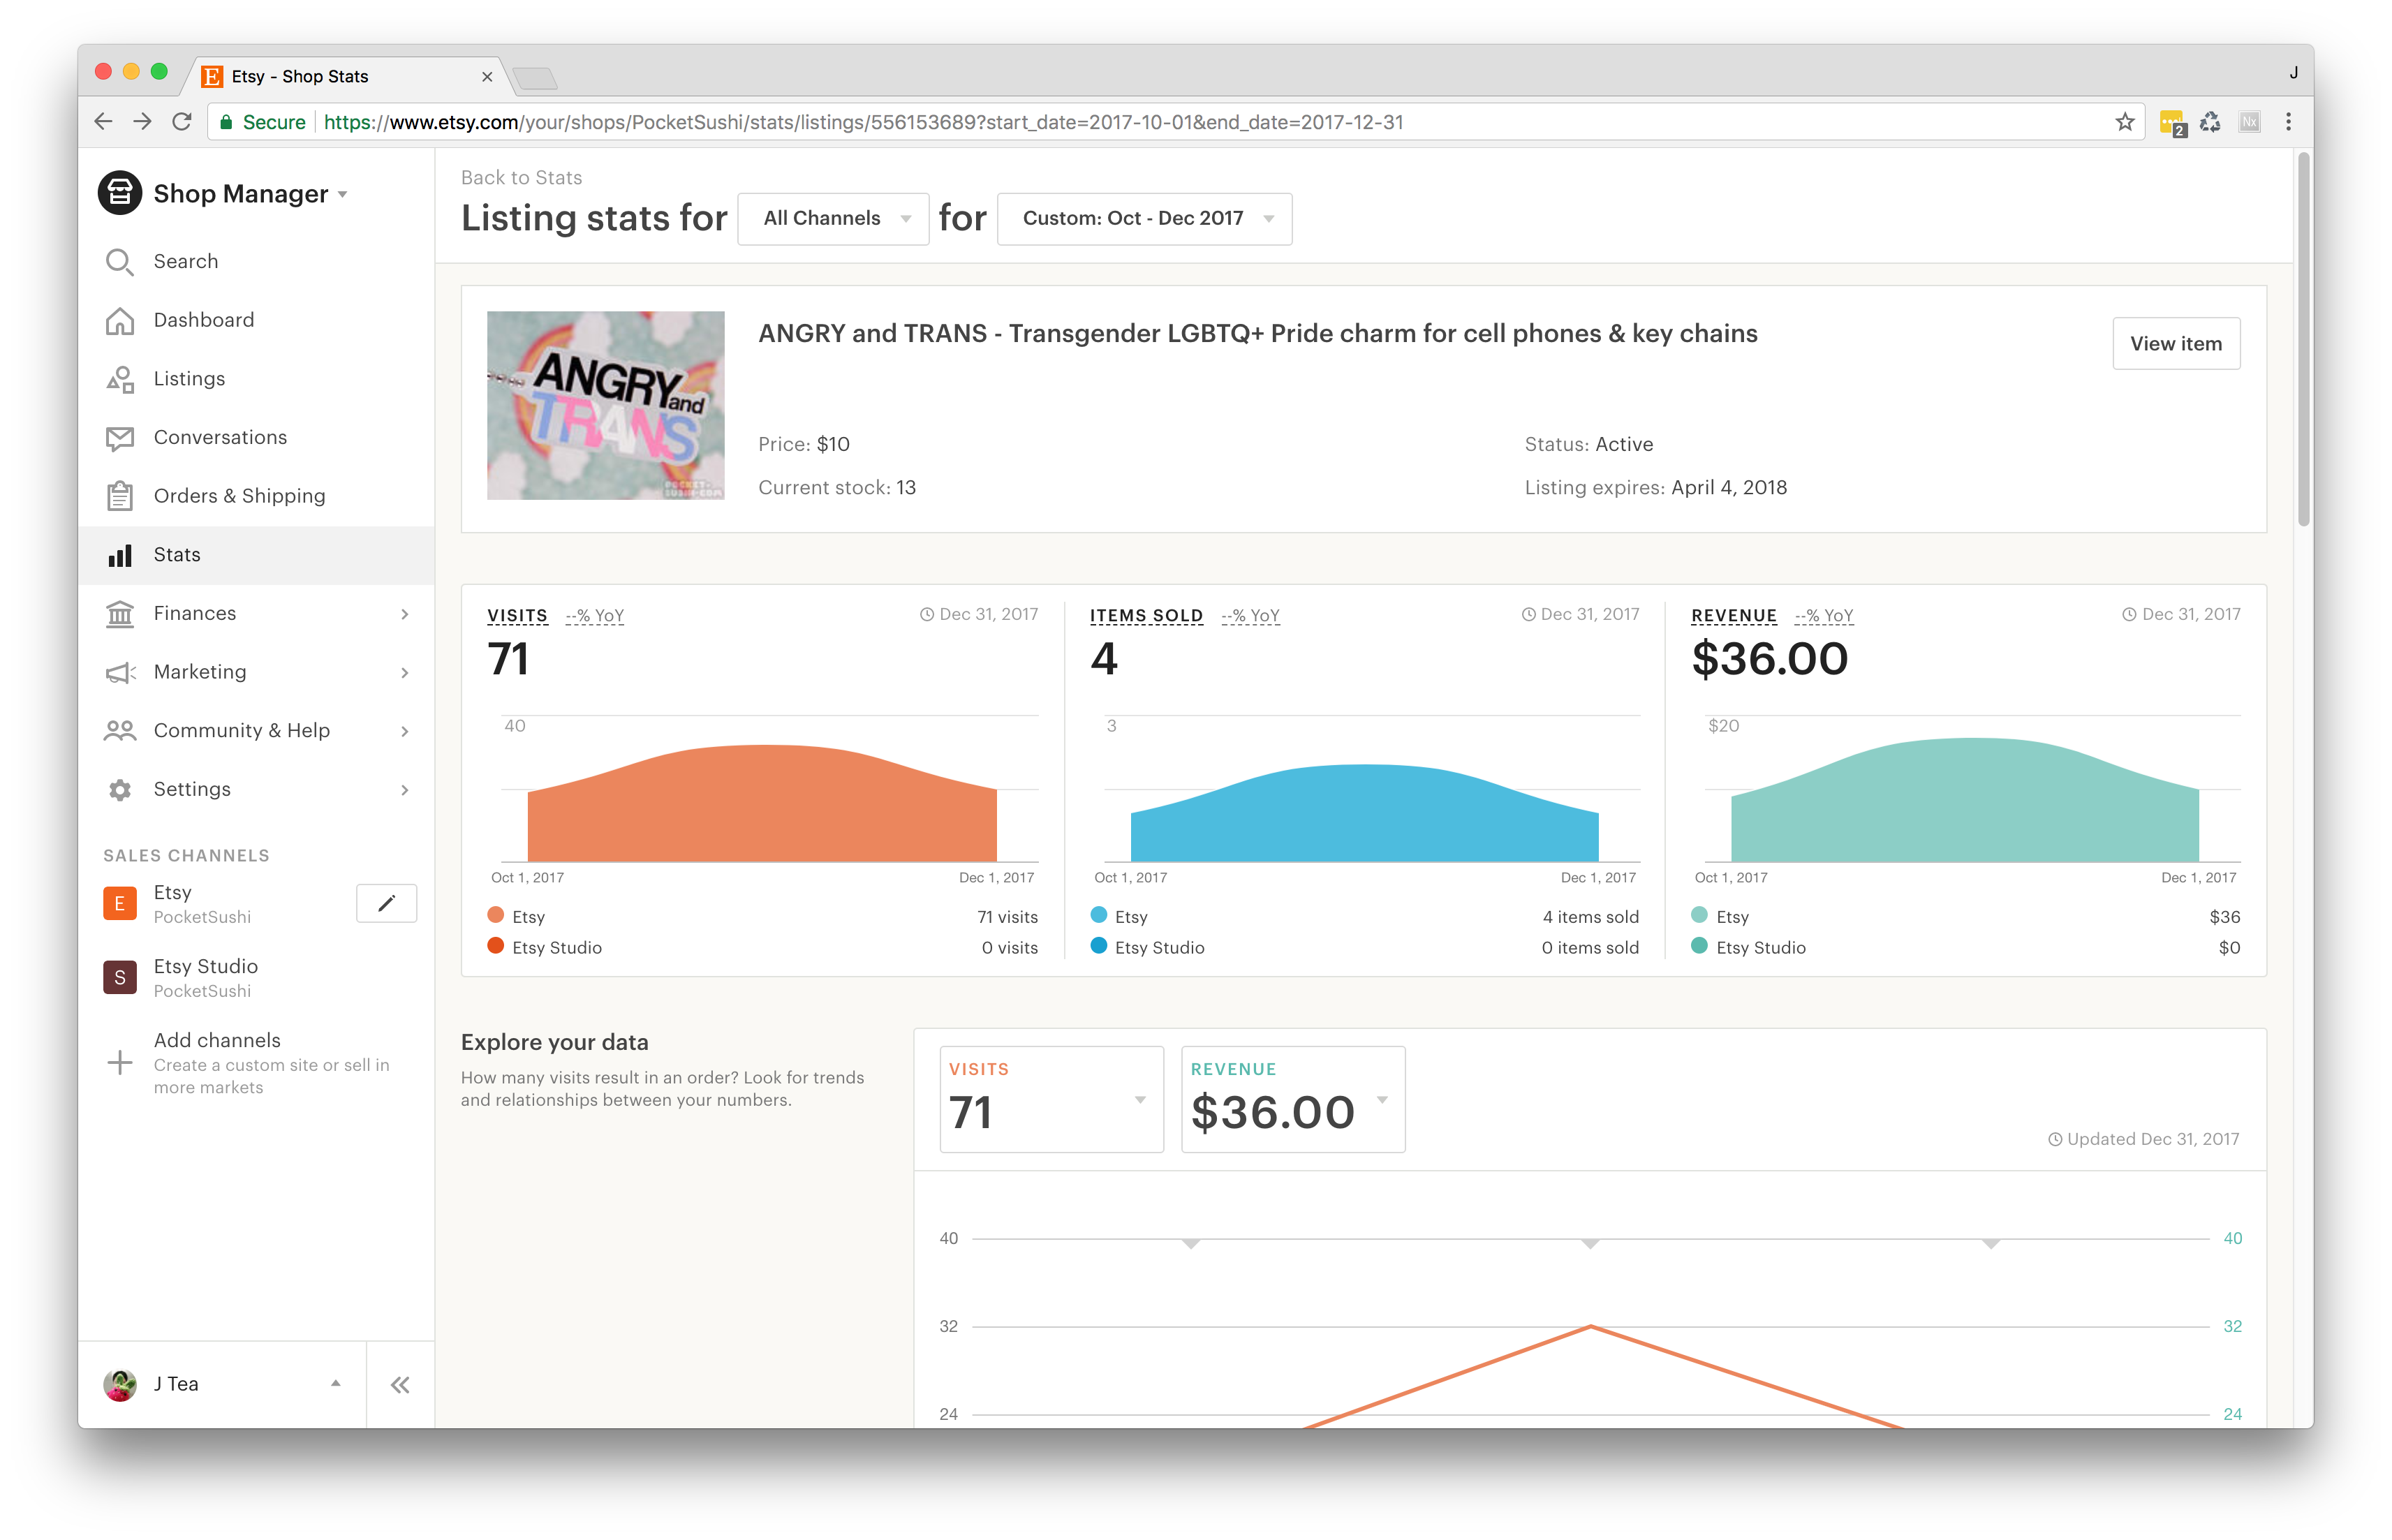Open the VISITS 71 metric dropdown
The image size is (2392, 1540).
tap(1051, 1099)
